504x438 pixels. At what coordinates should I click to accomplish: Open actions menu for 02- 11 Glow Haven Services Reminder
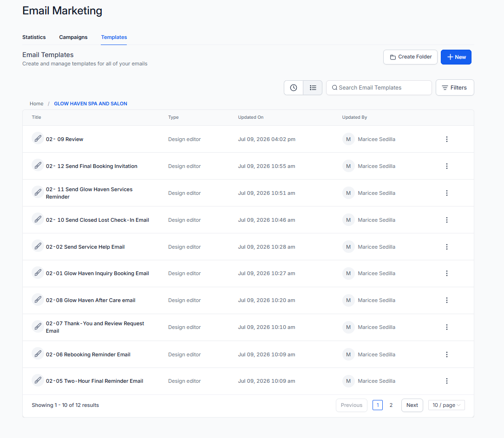tap(447, 193)
